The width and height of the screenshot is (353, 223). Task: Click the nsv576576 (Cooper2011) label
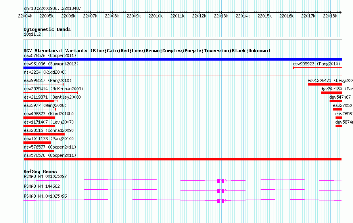coord(50,55)
